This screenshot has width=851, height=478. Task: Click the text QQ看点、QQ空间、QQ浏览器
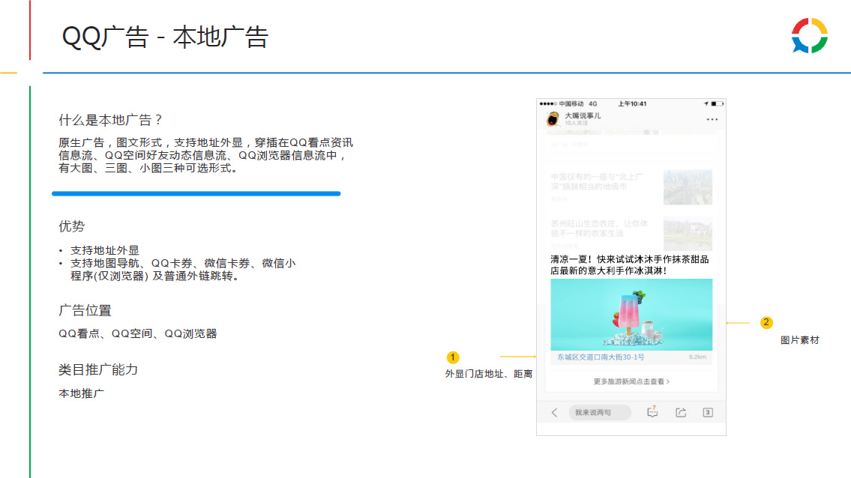tap(138, 333)
